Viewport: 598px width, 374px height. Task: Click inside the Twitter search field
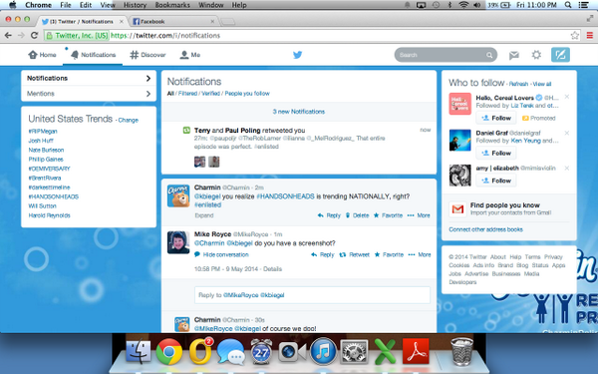[x=446, y=55]
